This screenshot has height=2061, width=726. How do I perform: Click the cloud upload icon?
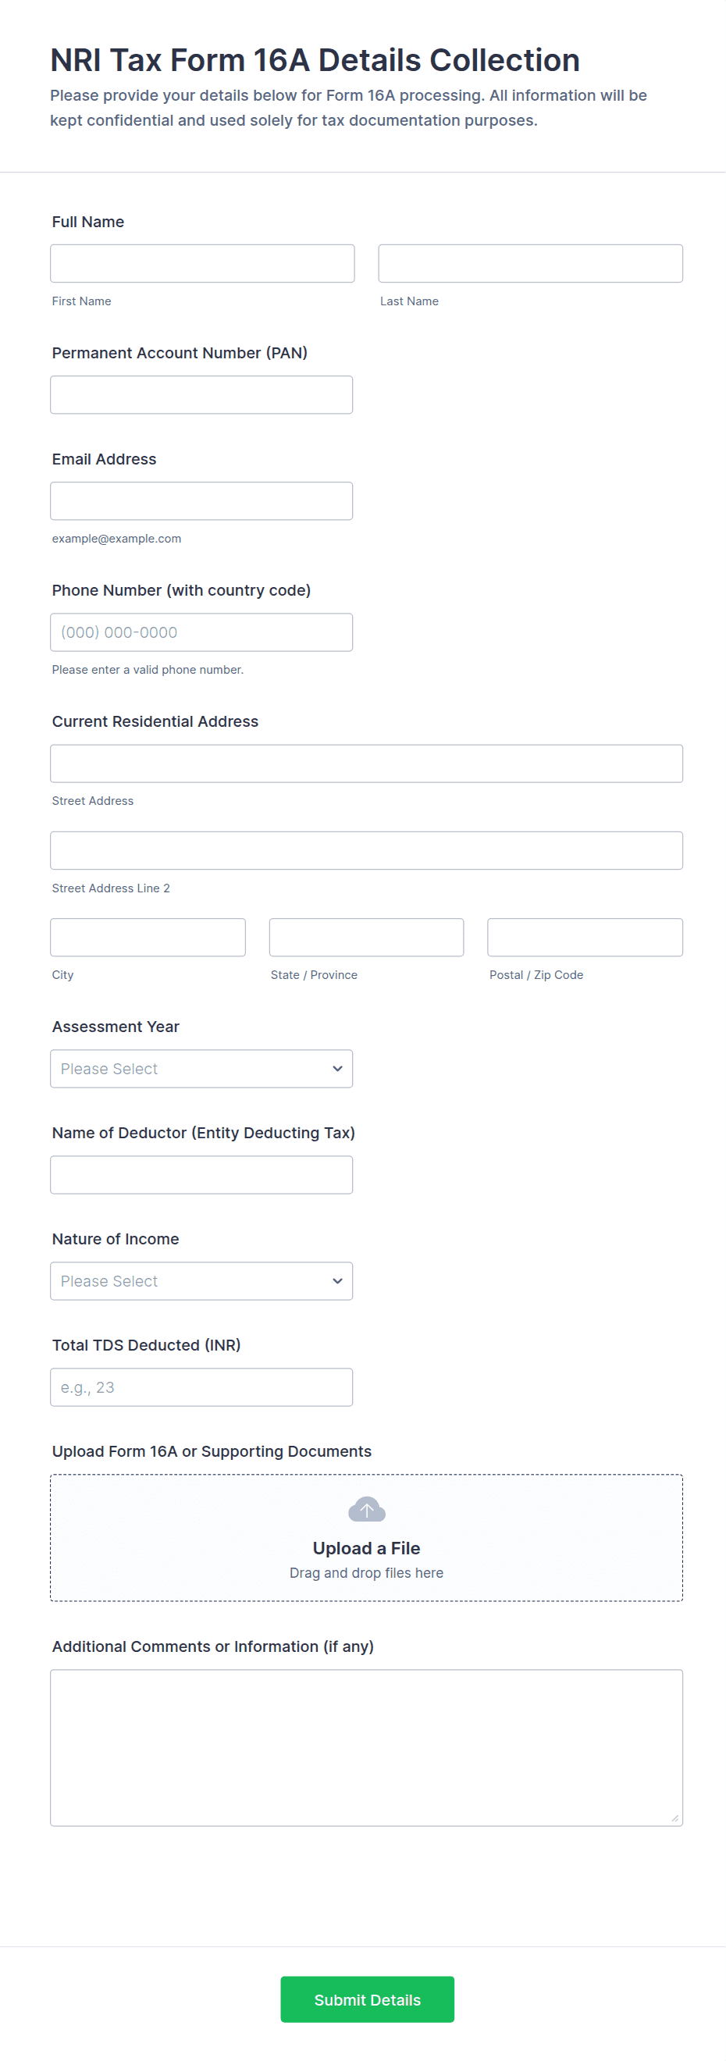pyautogui.click(x=367, y=1509)
